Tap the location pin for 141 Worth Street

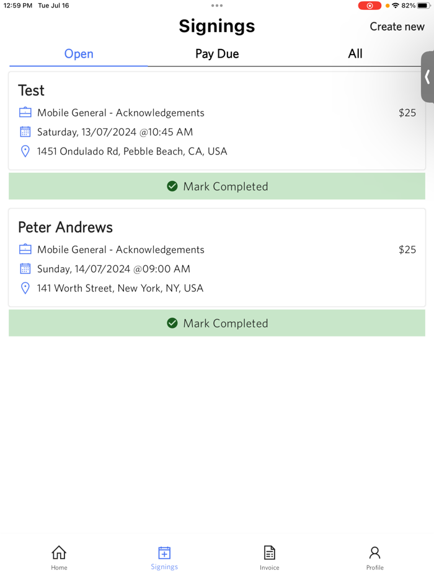tap(25, 288)
